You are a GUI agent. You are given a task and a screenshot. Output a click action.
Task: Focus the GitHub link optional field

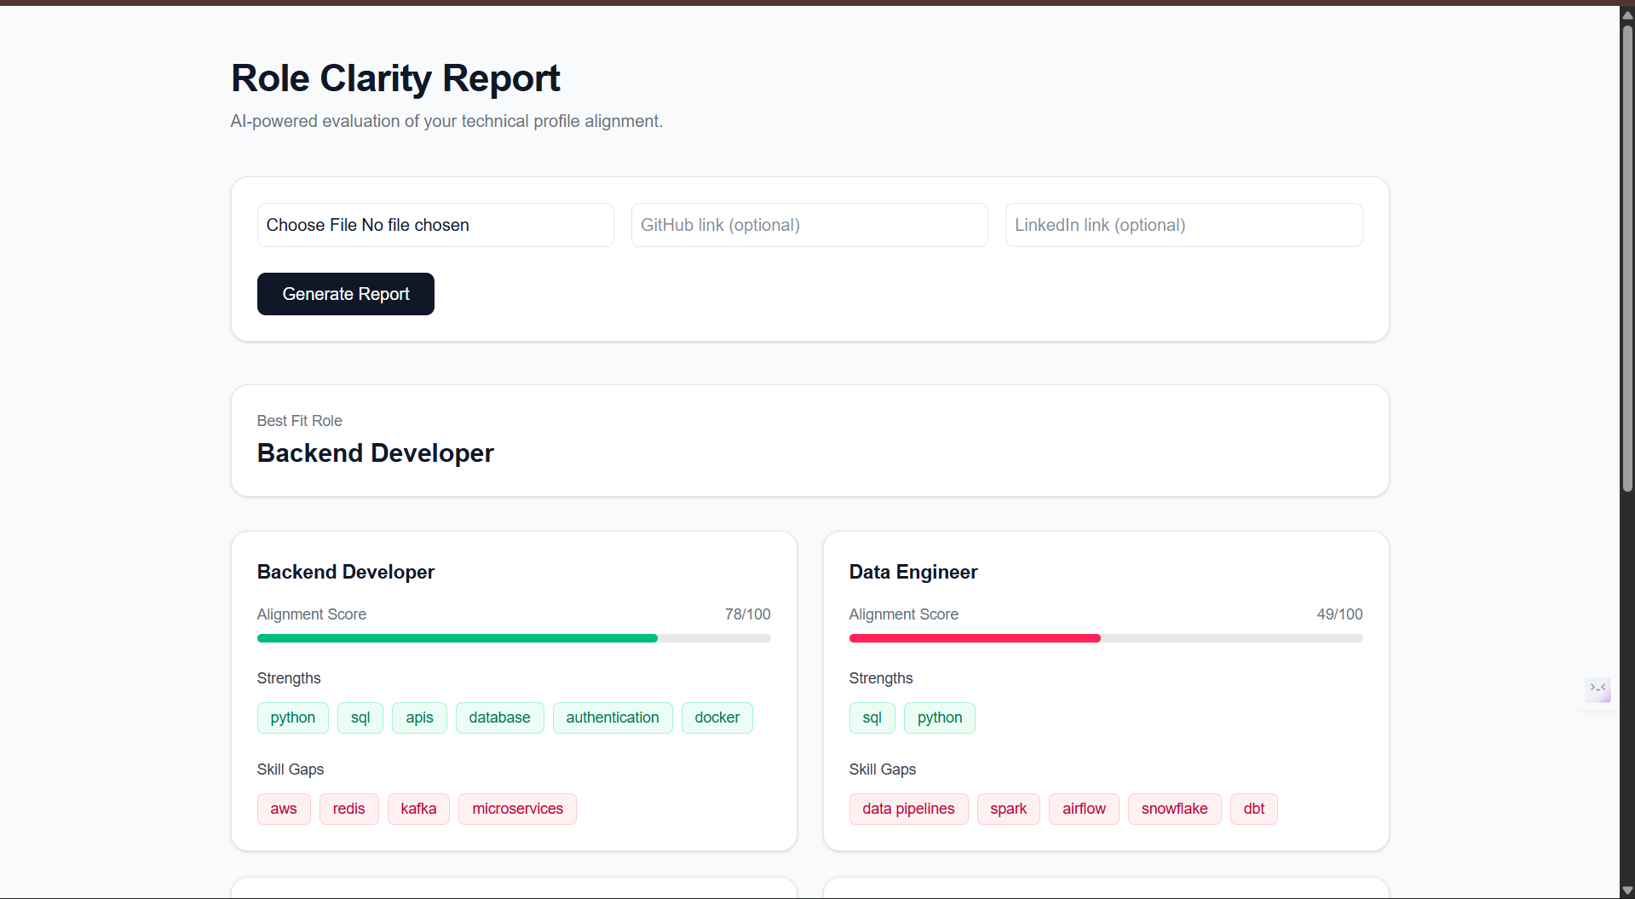click(809, 225)
